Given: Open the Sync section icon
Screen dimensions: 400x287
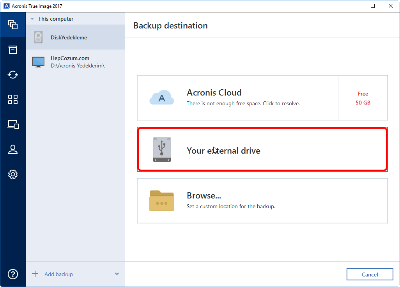Looking at the screenshot, I should tap(13, 74).
